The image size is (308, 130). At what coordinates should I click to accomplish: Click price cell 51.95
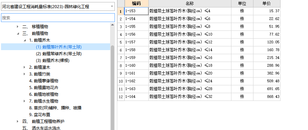pos(267,26)
